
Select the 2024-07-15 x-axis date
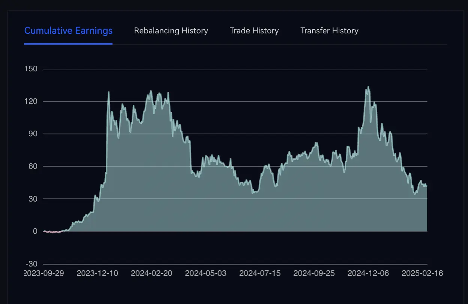tap(260, 273)
